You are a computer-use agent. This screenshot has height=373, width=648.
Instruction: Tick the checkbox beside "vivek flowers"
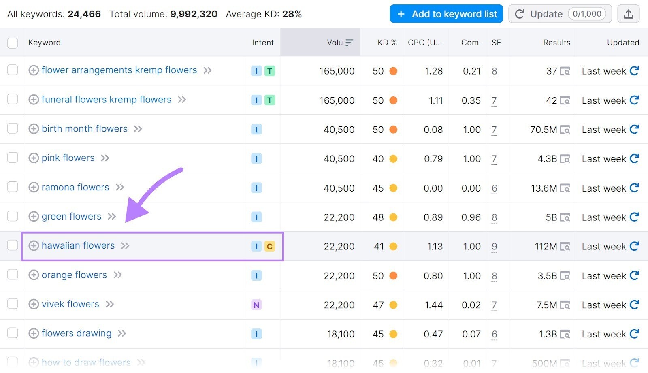point(13,304)
